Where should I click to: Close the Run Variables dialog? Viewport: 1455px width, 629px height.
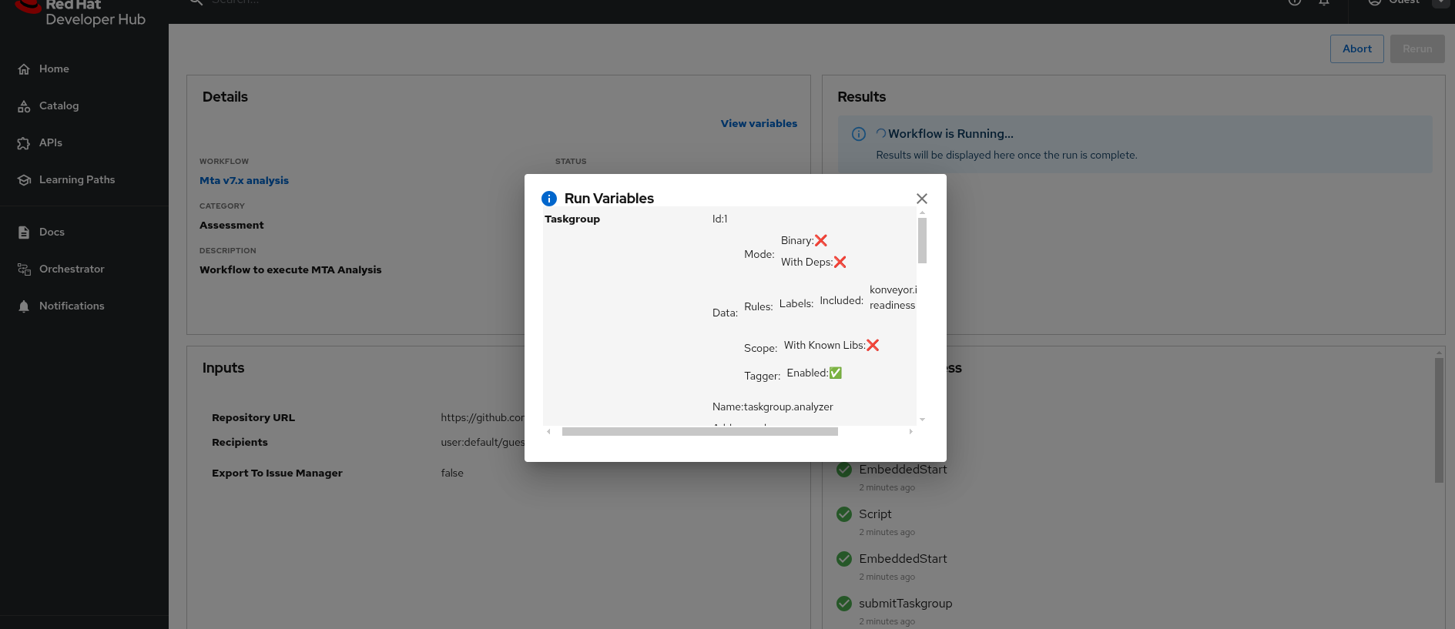(922, 199)
